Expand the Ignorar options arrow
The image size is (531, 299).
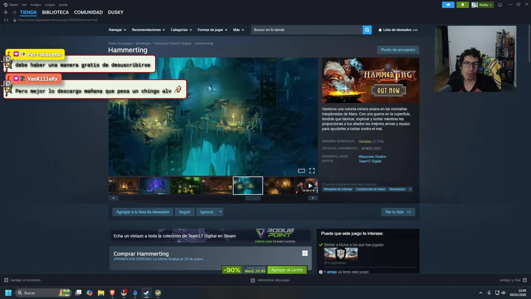tap(220, 212)
